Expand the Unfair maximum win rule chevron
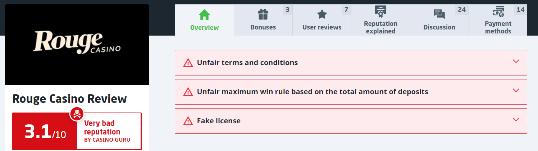The image size is (538, 151). 516,90
